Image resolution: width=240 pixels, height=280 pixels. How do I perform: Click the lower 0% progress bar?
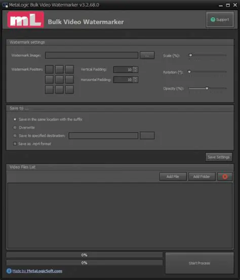coord(85,263)
